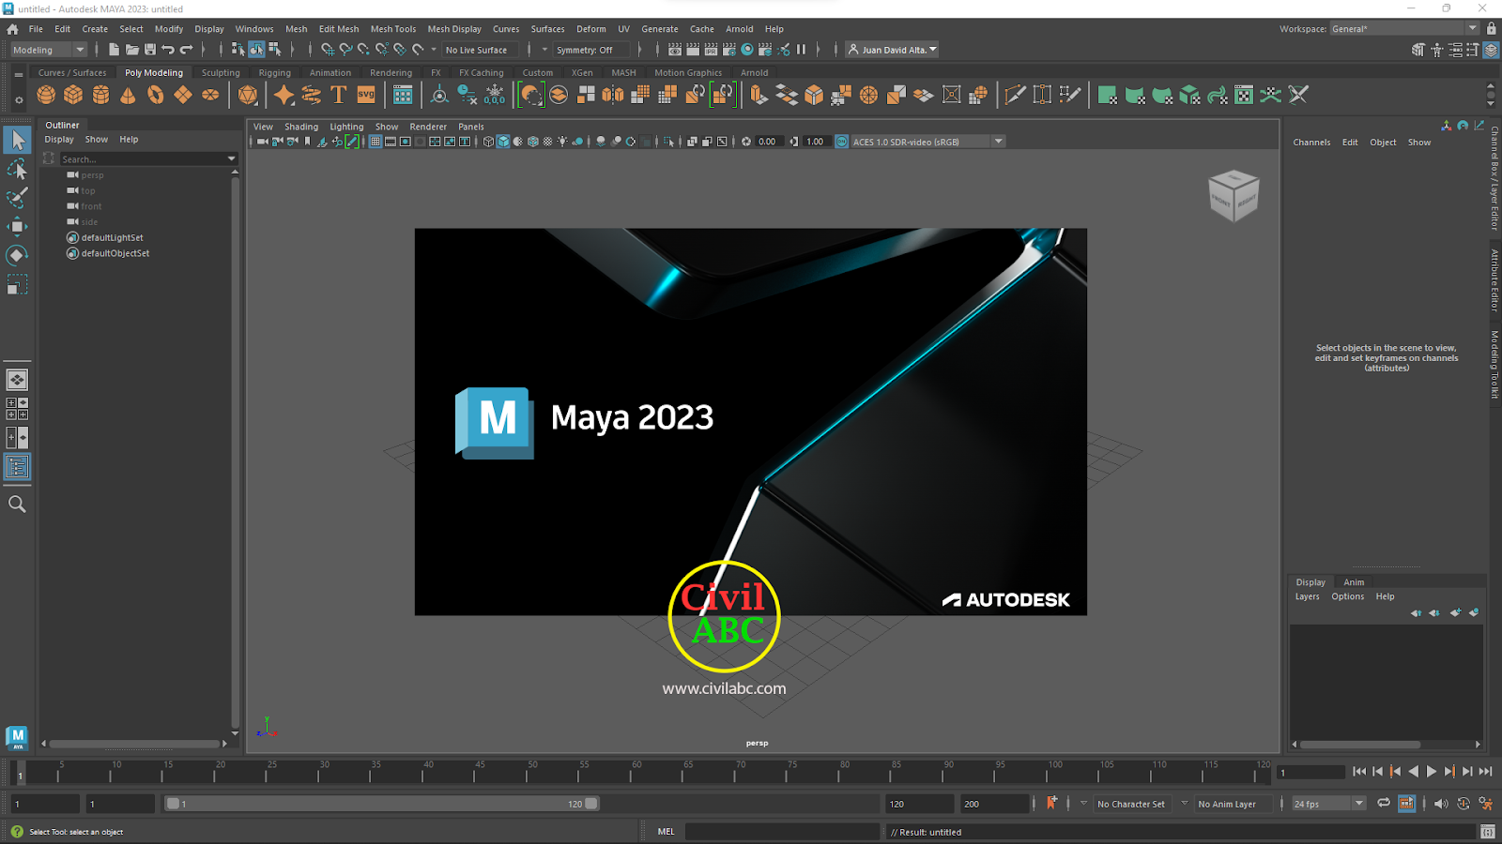
Task: Open the Script Editor icon
Action: (x=1488, y=832)
